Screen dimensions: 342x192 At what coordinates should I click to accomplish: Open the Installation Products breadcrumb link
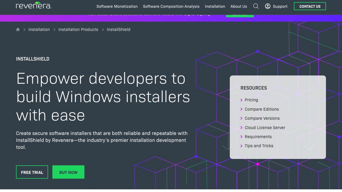[x=78, y=30]
